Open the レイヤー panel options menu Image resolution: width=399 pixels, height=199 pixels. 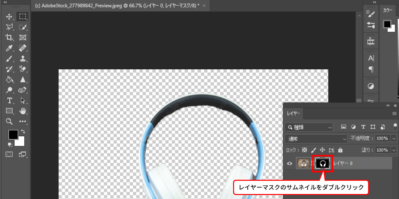coord(394,114)
